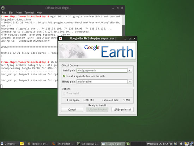Toggle the Base Install checkbox
The height and width of the screenshot is (146, 194).
[64, 93]
